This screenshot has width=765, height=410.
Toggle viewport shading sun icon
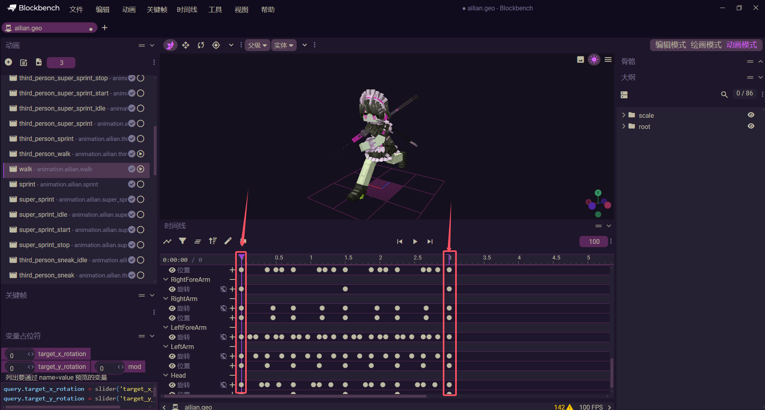[x=594, y=60]
